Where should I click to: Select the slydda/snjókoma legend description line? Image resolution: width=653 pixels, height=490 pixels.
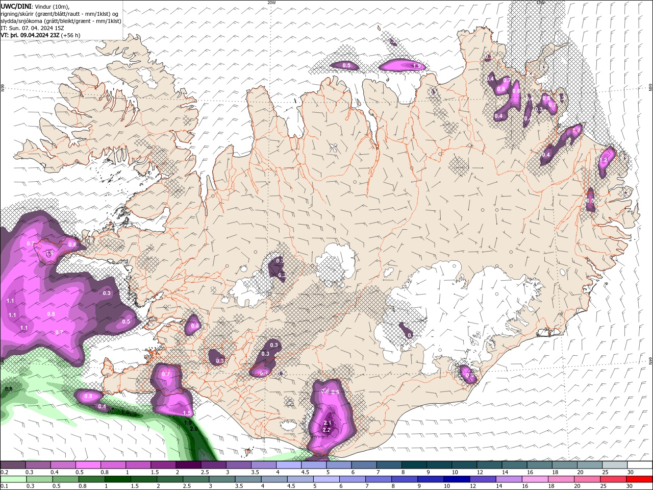(x=61, y=21)
